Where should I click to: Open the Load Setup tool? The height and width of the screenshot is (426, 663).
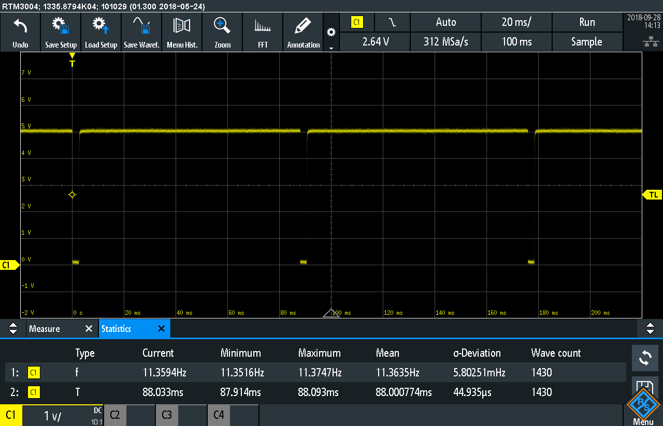click(101, 32)
